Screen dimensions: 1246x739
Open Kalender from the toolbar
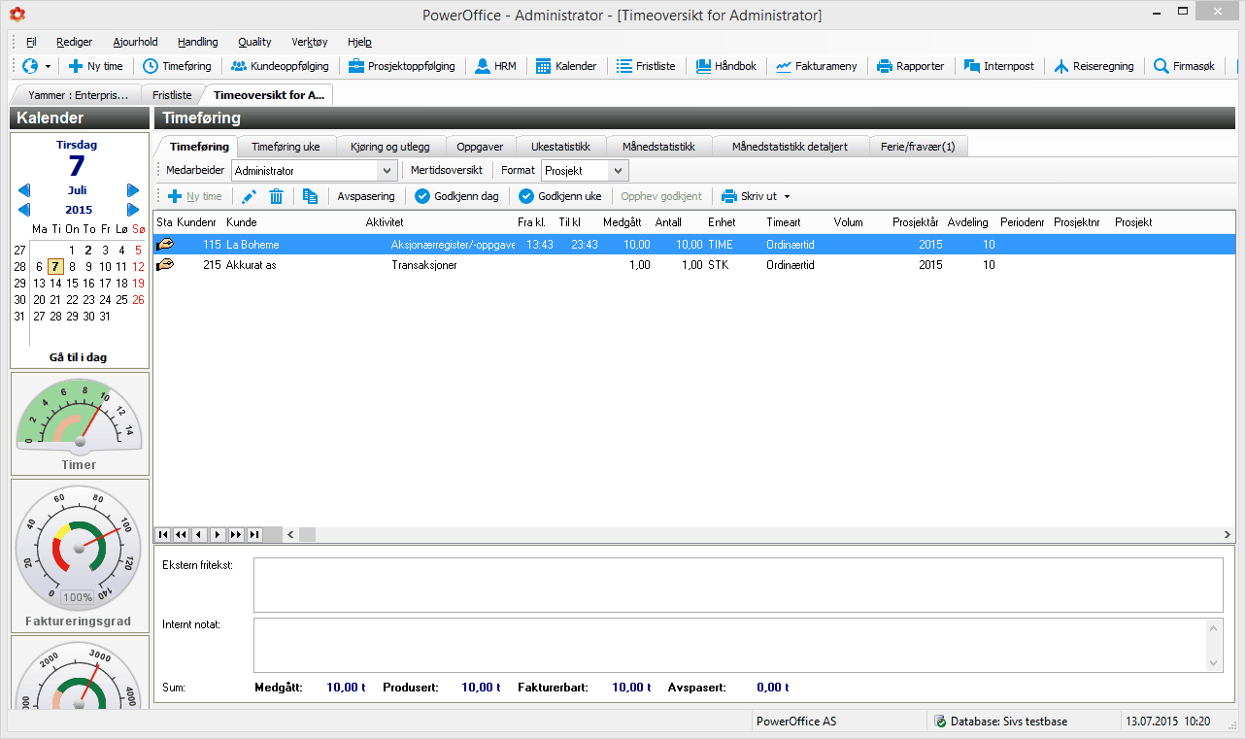click(566, 66)
